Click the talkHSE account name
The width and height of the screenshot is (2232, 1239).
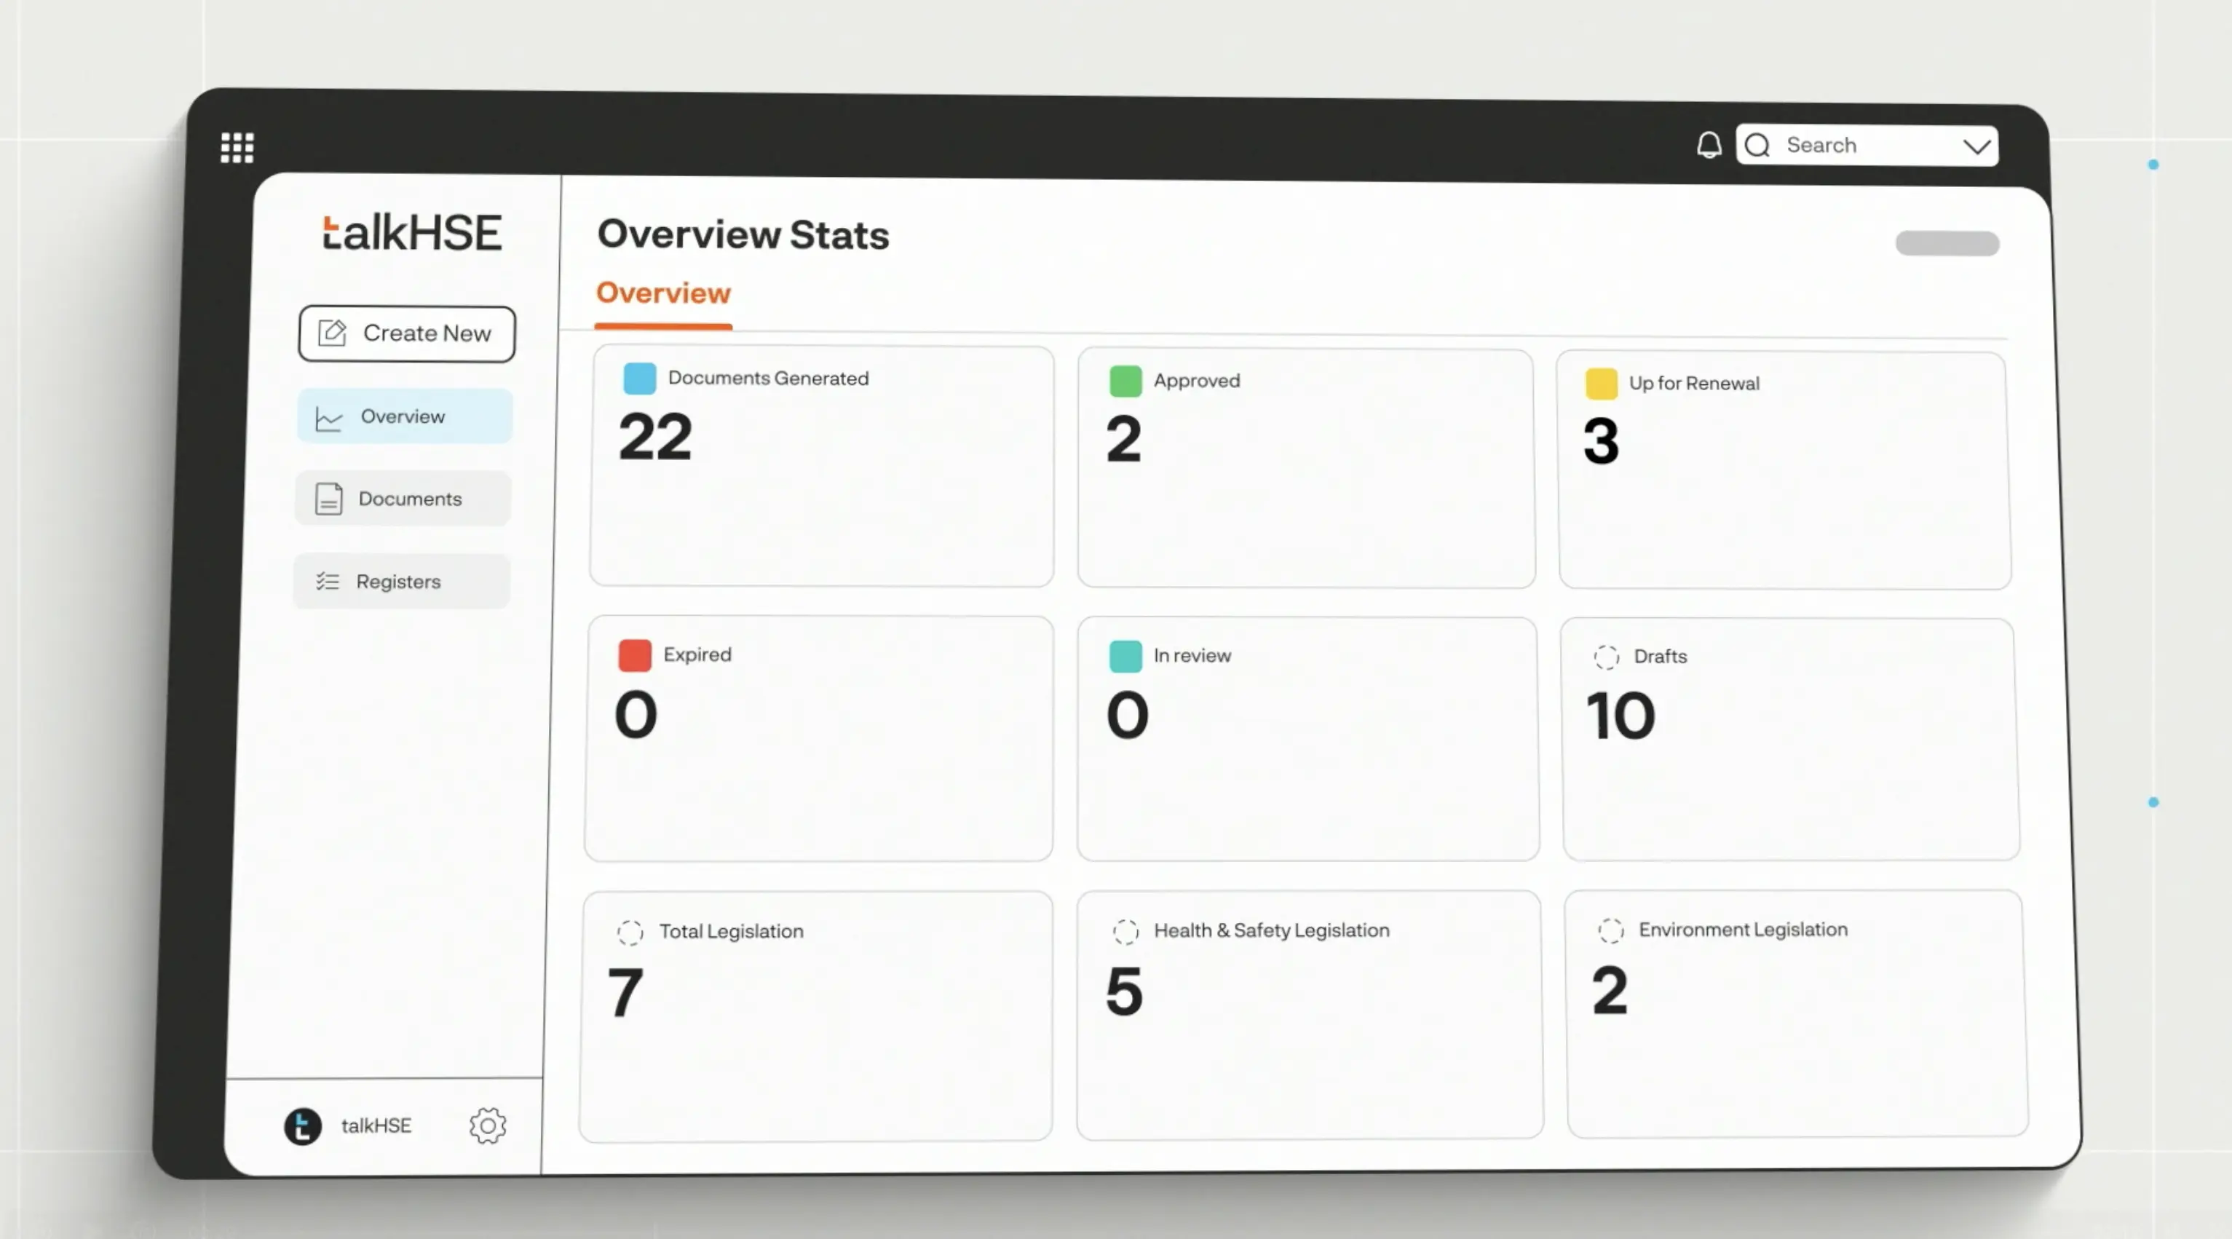(x=376, y=1125)
